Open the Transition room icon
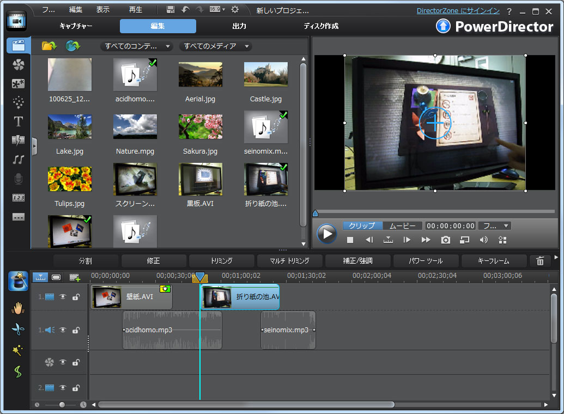This screenshot has height=414, width=564. point(18,141)
